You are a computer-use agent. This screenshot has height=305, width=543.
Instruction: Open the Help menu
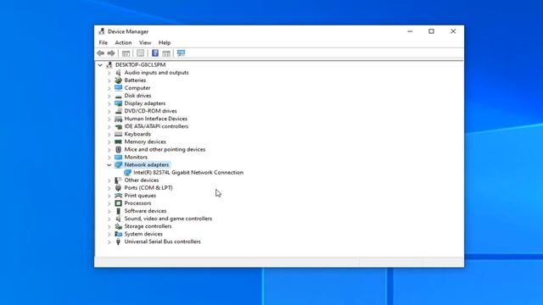(165, 42)
